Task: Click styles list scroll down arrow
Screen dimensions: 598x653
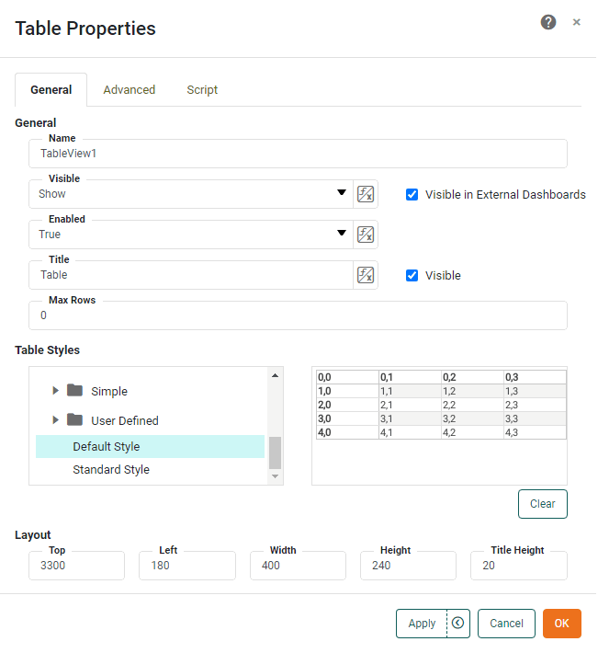Action: coord(276,476)
